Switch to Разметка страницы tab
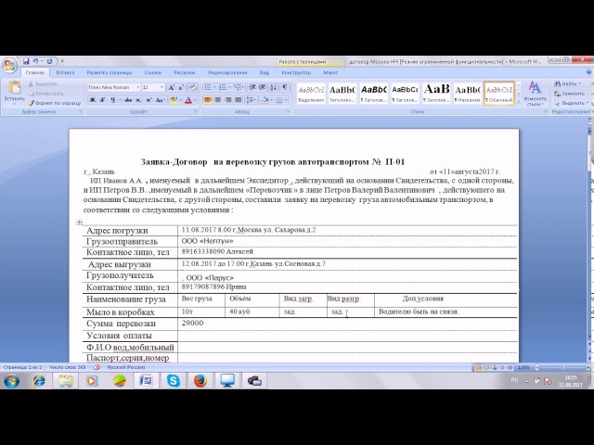The image size is (594, 445). (110, 72)
